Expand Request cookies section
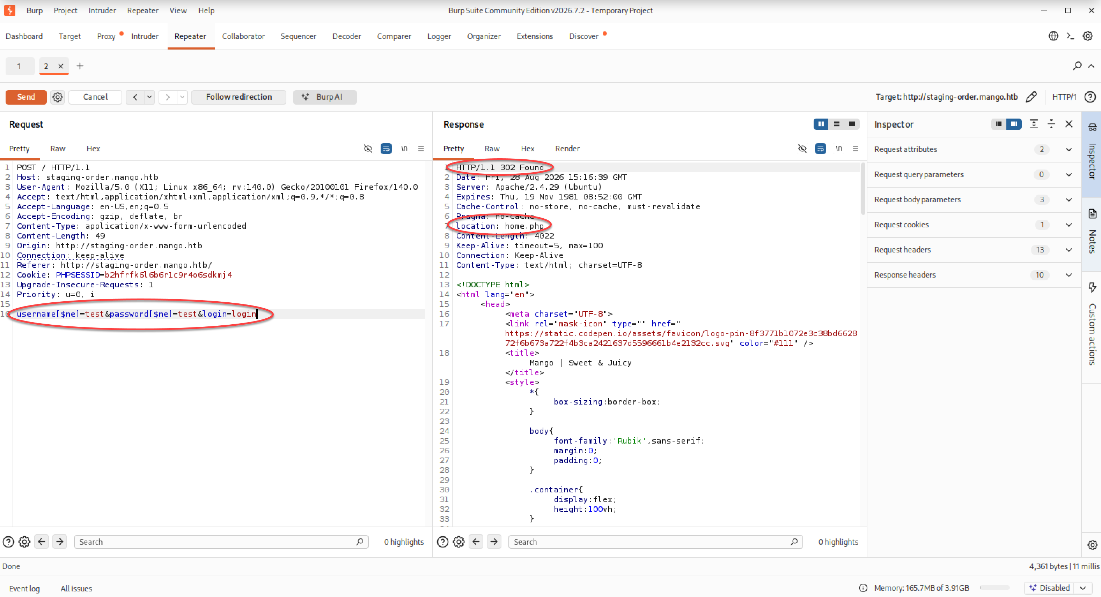1101x597 pixels. [1069, 225]
